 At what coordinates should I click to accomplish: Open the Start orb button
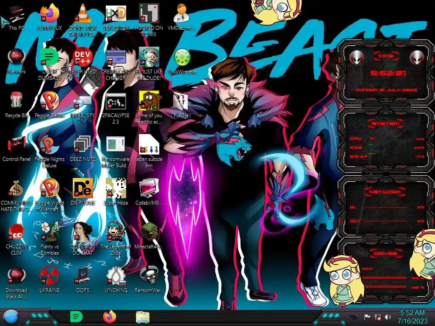tap(11, 317)
